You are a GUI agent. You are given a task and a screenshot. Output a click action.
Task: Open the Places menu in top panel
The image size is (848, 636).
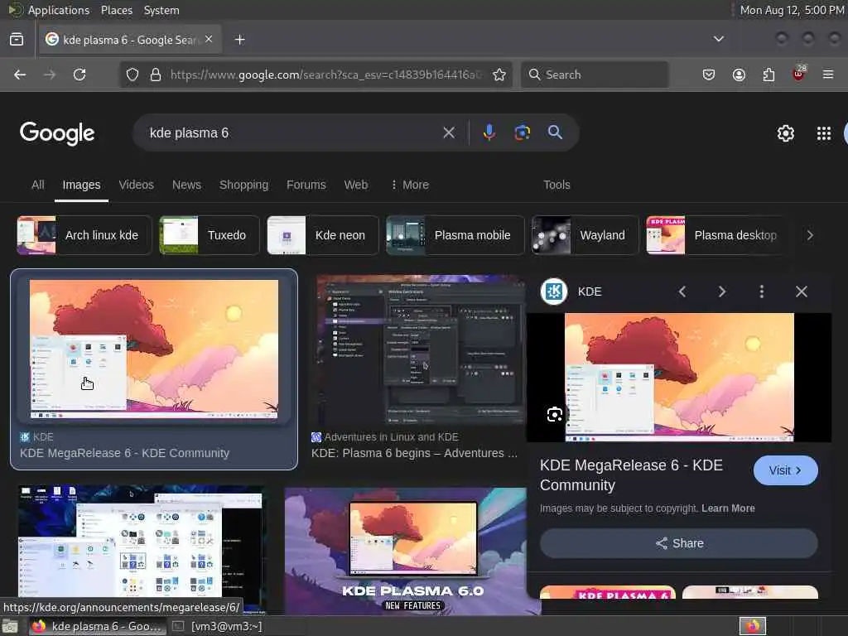116,10
